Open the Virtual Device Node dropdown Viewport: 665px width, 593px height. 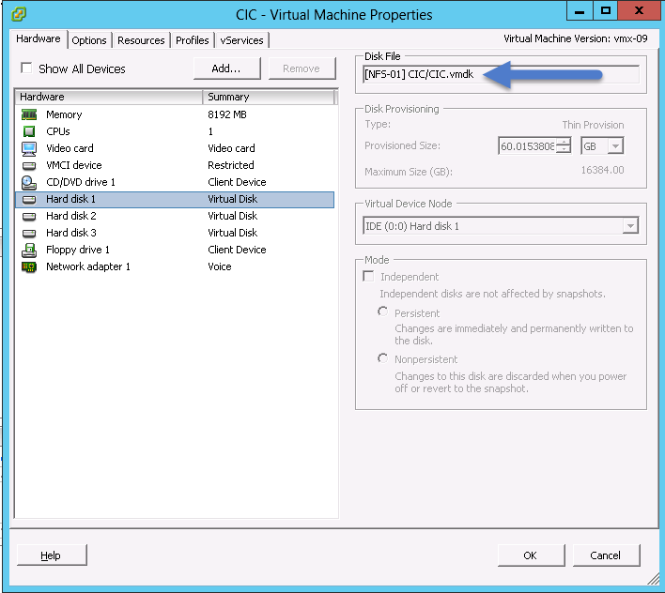630,226
